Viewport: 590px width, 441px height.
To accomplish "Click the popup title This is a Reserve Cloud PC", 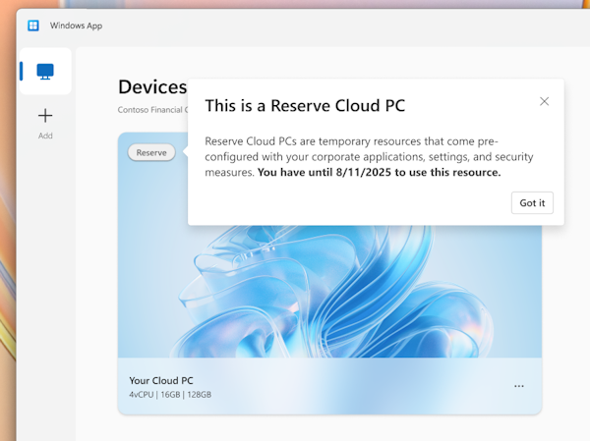I will 305,105.
